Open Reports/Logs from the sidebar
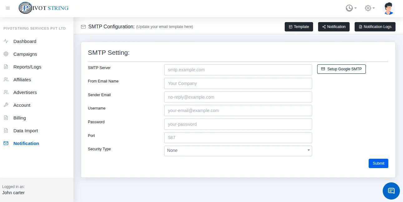Screen dimensions: 403x202 click(6, 67)
